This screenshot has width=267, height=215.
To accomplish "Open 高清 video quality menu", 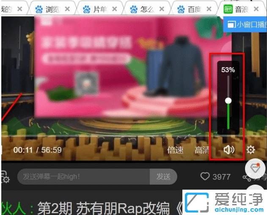I will click(202, 150).
